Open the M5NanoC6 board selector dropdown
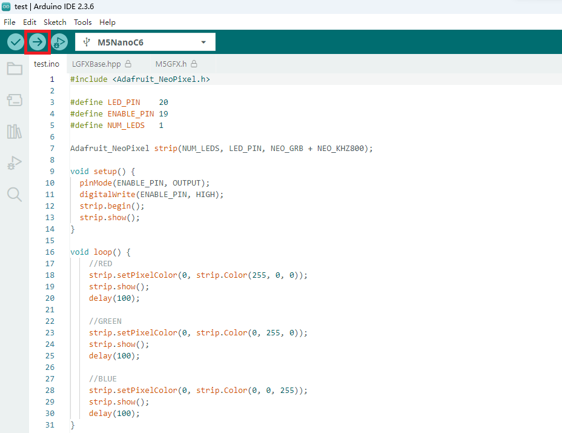562x433 pixels. coord(145,42)
